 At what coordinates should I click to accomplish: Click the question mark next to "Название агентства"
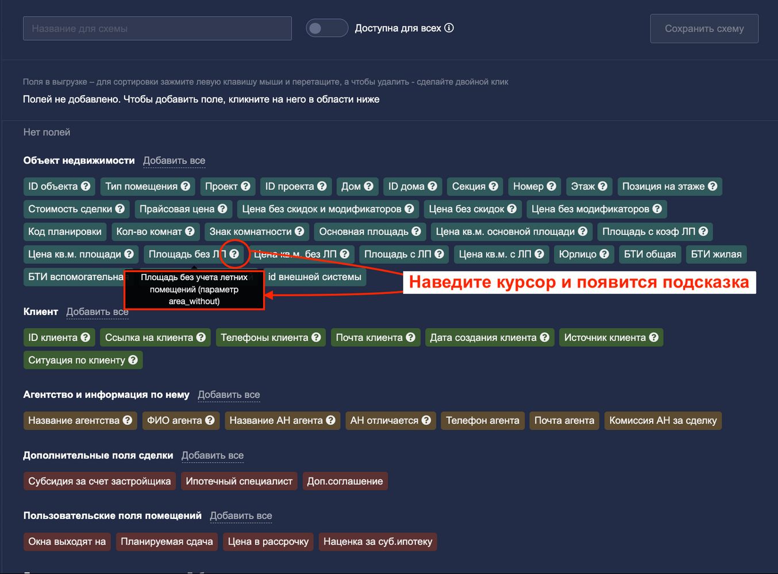coord(128,420)
